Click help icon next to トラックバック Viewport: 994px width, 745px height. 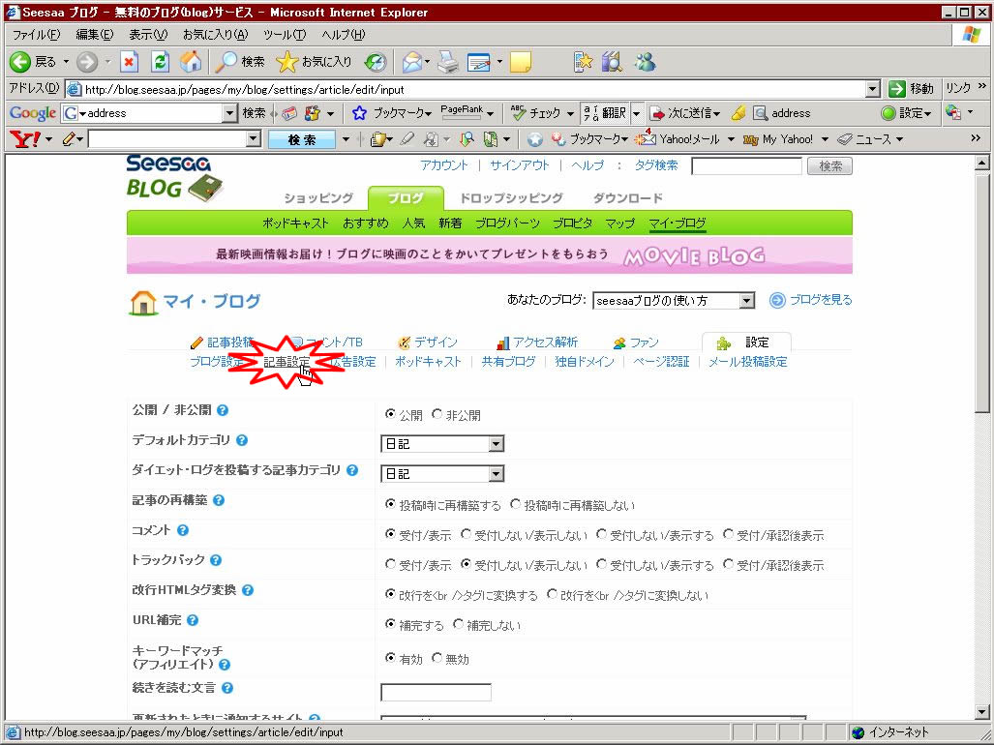[x=216, y=560]
